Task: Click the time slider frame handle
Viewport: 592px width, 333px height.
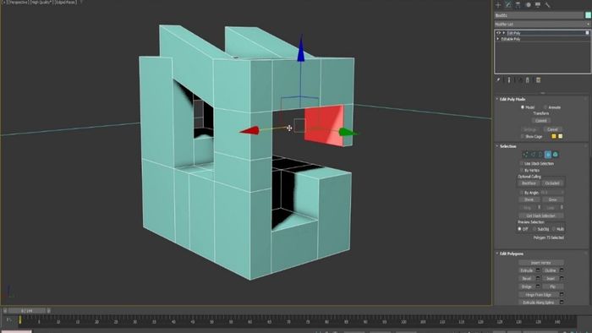Action: pos(27,311)
